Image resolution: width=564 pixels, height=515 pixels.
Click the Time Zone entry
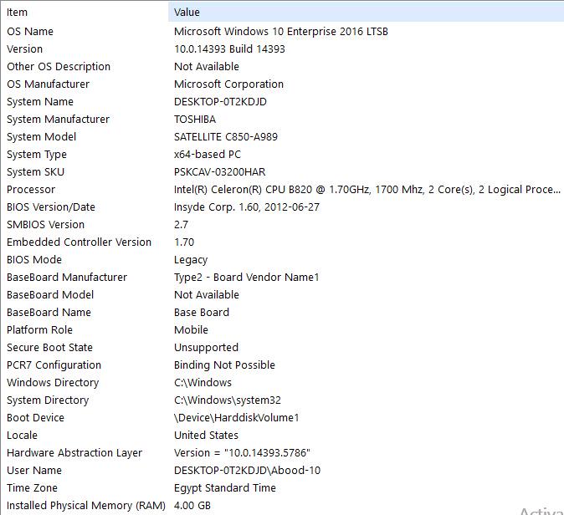pyautogui.click(x=30, y=488)
